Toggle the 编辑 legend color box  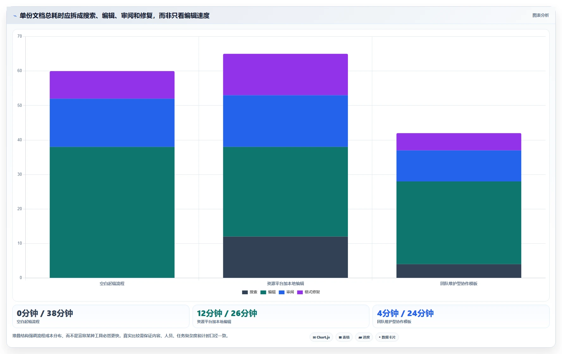click(x=263, y=292)
